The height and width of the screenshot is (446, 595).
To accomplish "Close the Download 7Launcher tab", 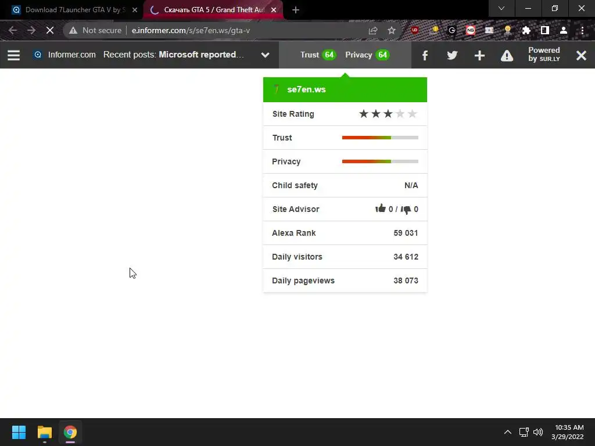I will point(135,10).
